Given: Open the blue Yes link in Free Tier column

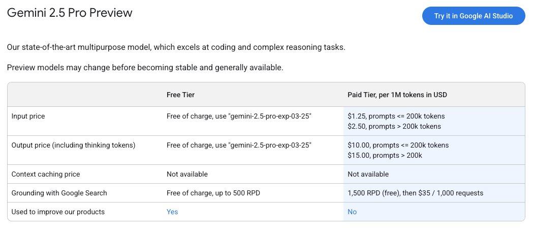Looking at the screenshot, I should click(x=172, y=212).
